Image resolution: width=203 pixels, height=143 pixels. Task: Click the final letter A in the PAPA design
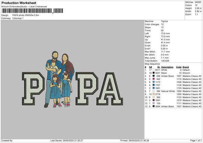click(110, 89)
